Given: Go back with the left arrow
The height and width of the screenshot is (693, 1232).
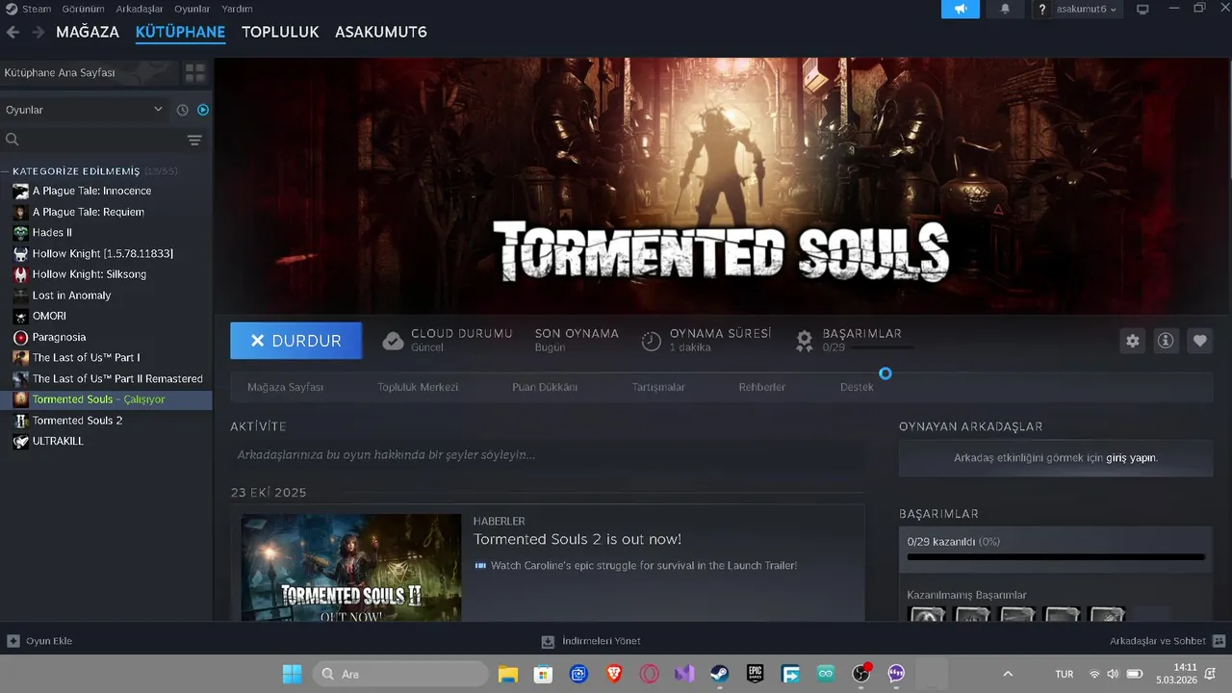Looking at the screenshot, I should click(x=13, y=32).
